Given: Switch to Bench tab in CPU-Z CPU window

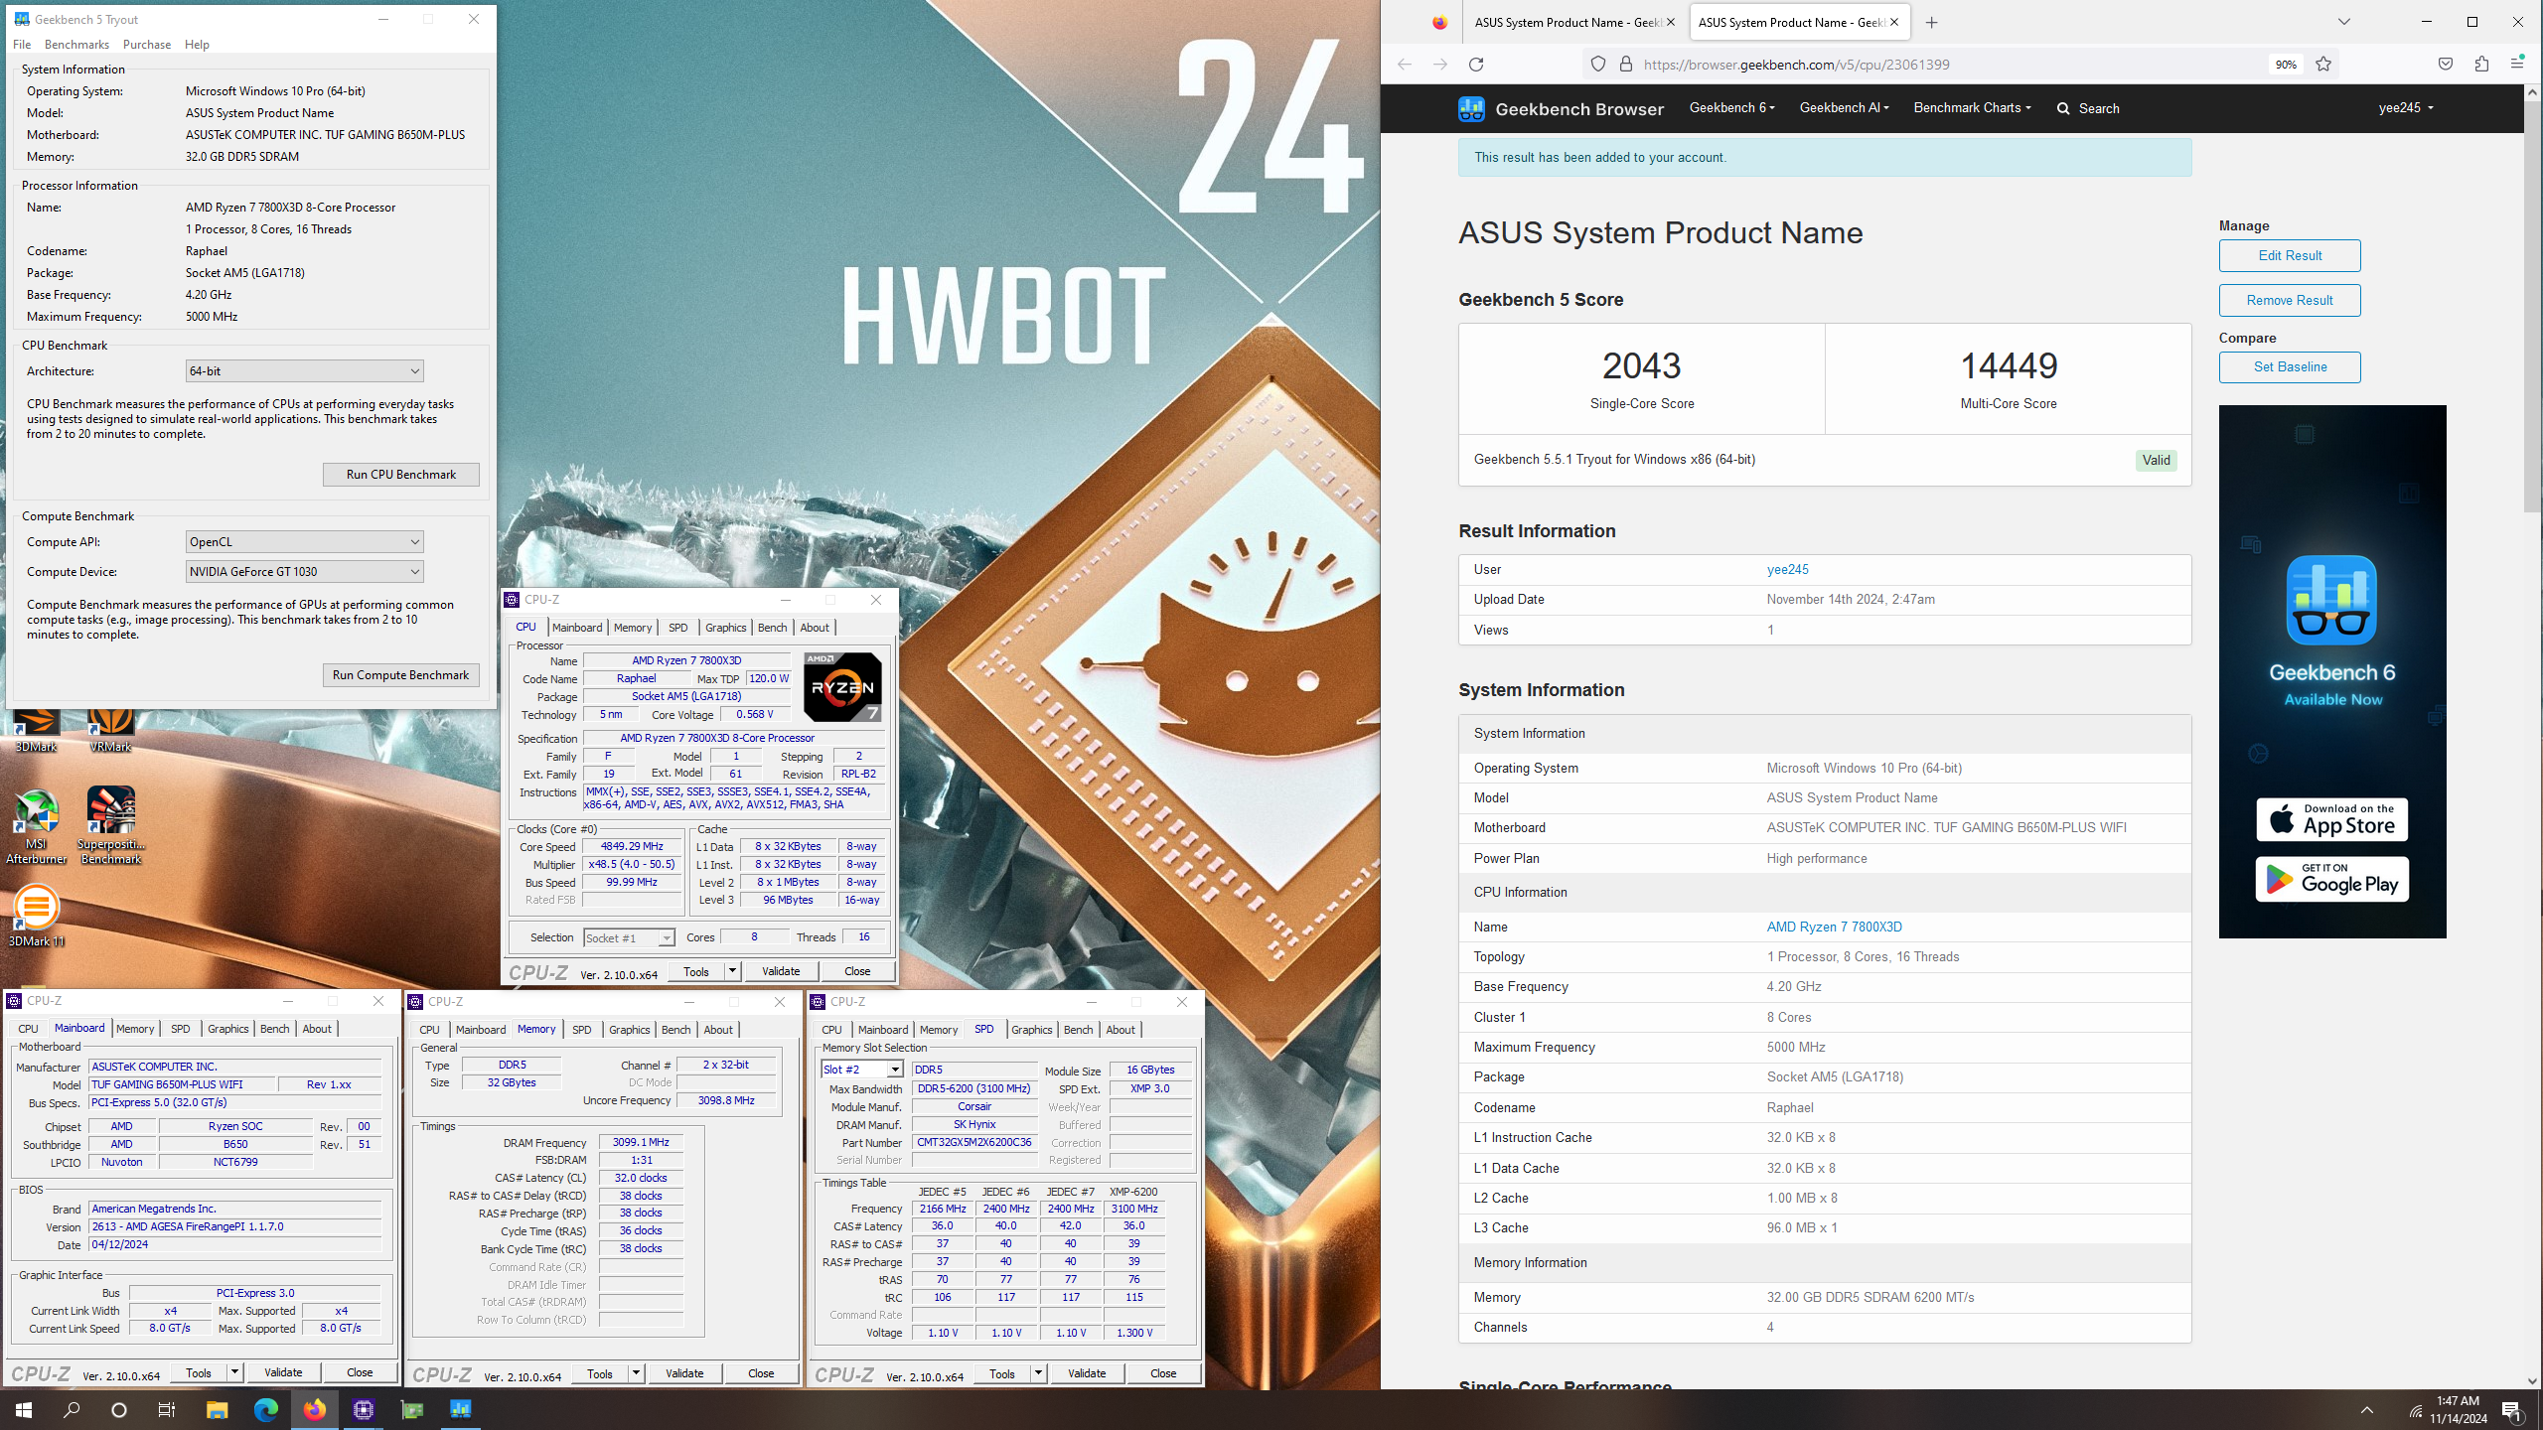Looking at the screenshot, I should coord(772,628).
